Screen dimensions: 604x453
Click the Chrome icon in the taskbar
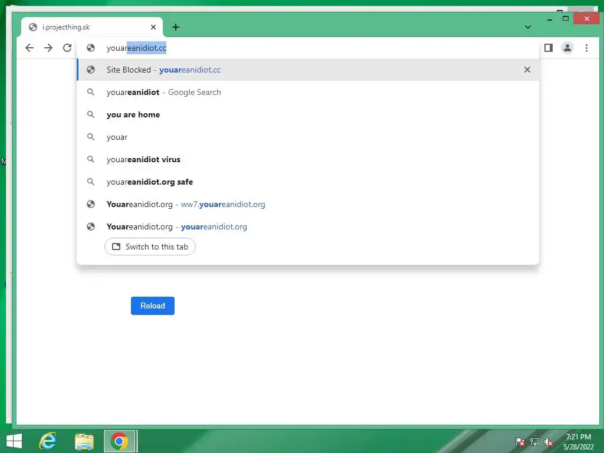tap(119, 441)
